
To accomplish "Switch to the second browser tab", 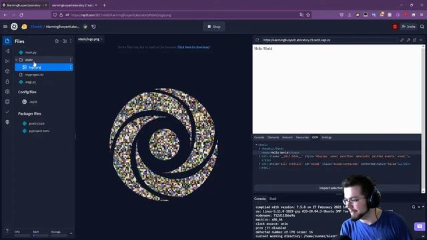I will tap(74, 5).
